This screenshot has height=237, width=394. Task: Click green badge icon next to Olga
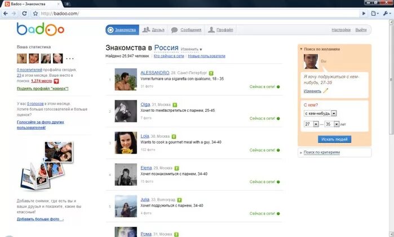pos(175,104)
